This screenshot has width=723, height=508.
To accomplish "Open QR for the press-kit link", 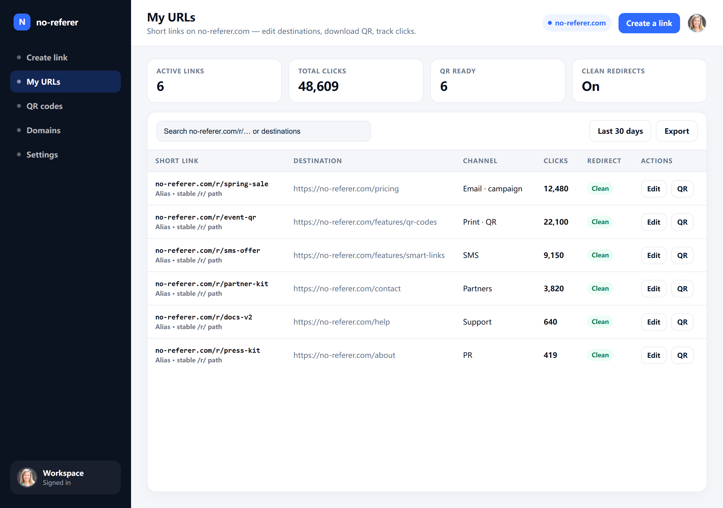I will coord(682,355).
